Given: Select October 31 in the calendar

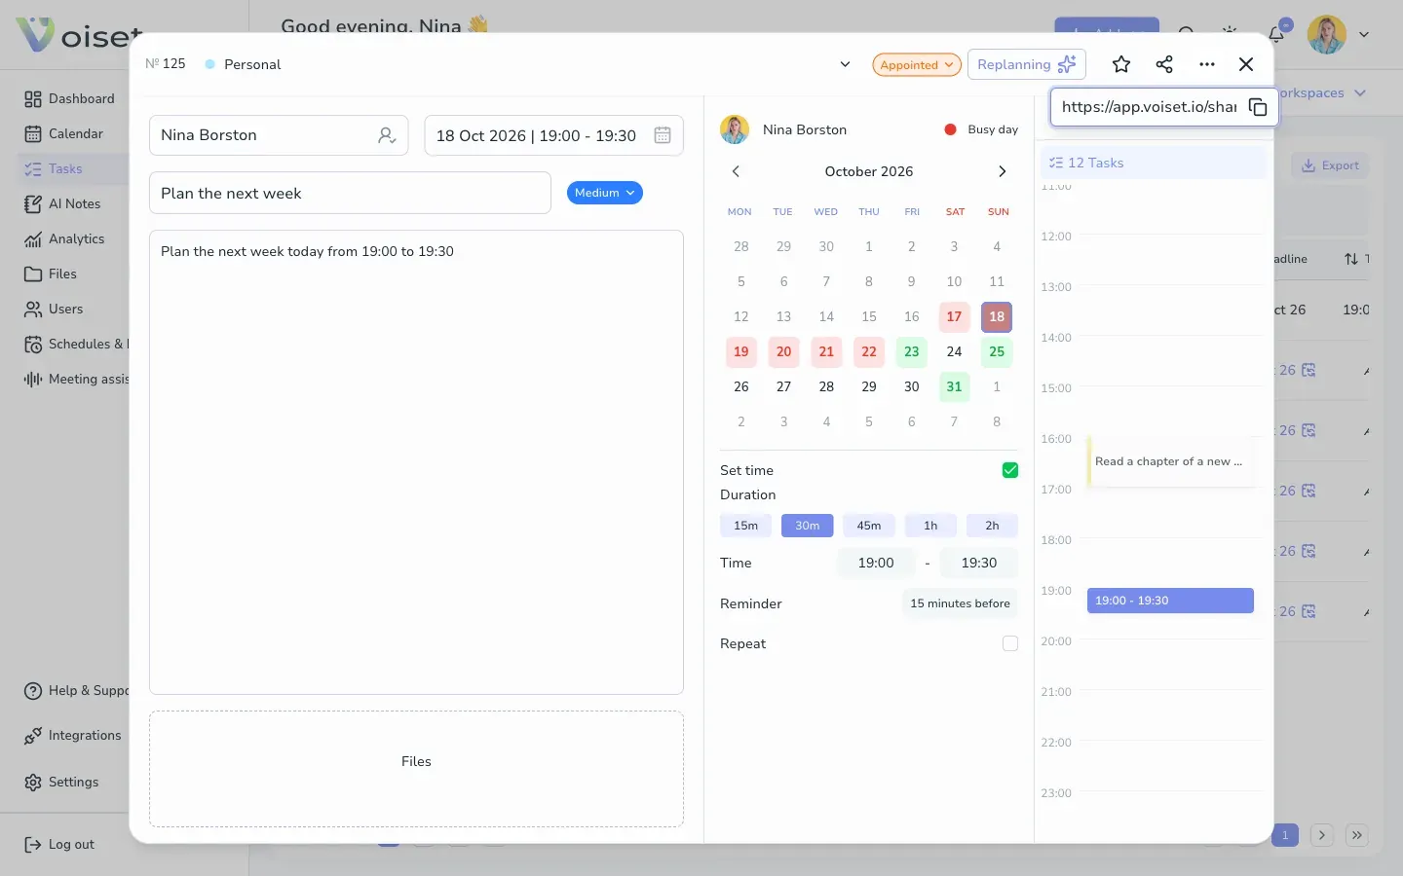Looking at the screenshot, I should point(954,386).
